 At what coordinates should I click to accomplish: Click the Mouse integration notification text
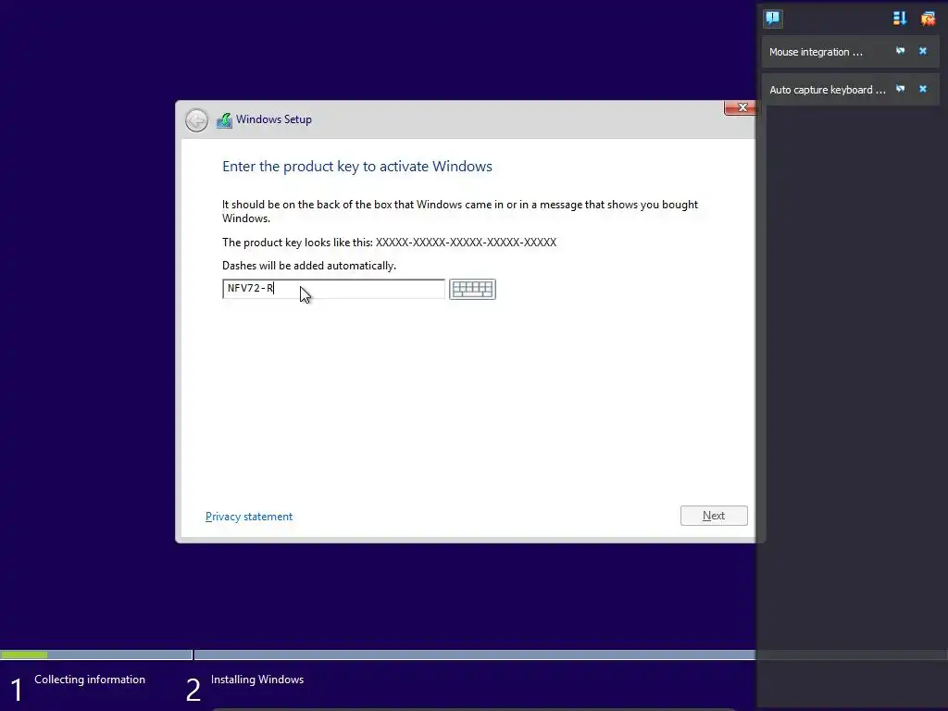[x=816, y=52]
